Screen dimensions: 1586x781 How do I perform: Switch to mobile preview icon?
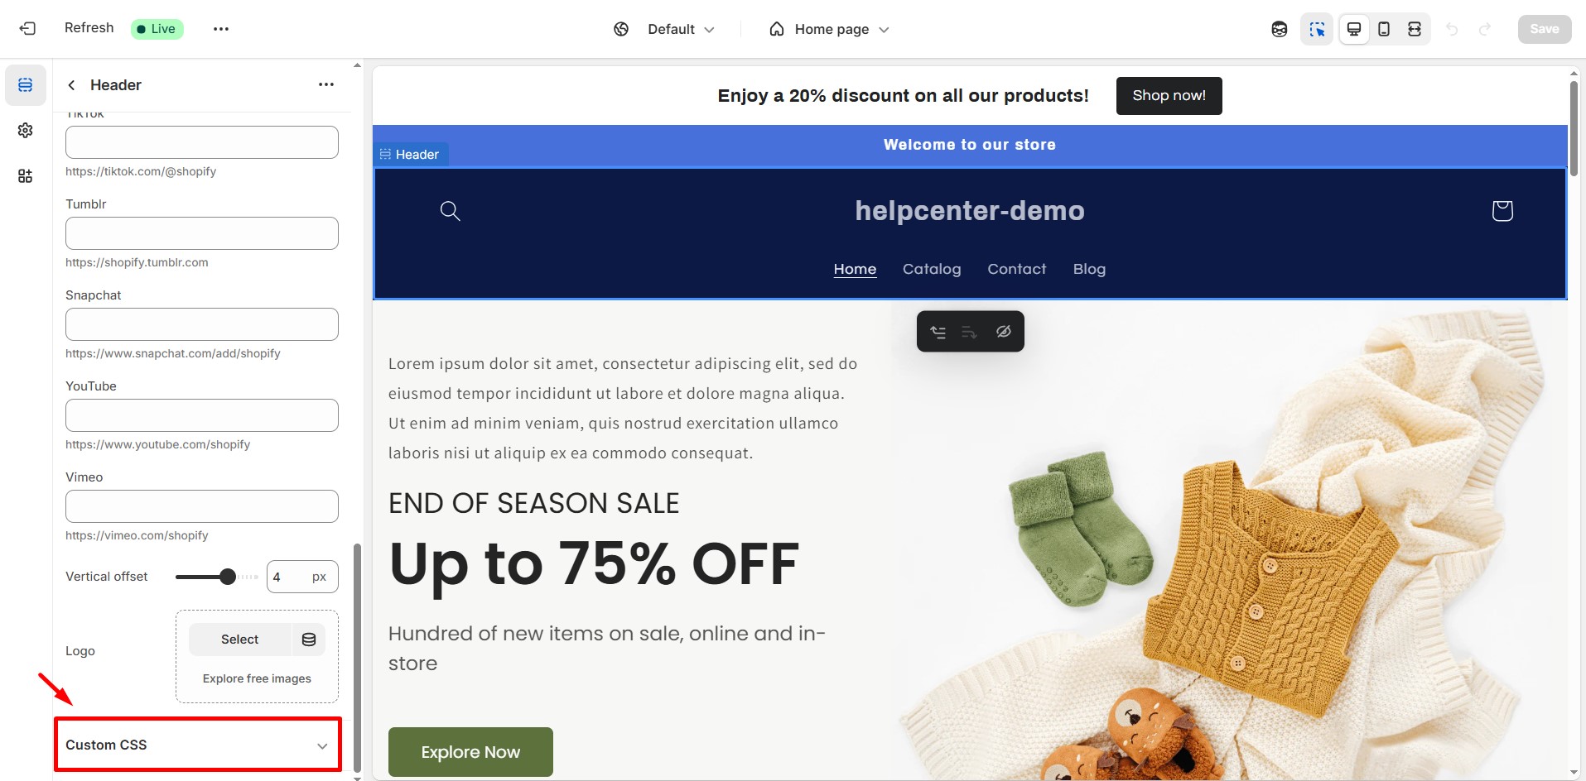[x=1384, y=29]
